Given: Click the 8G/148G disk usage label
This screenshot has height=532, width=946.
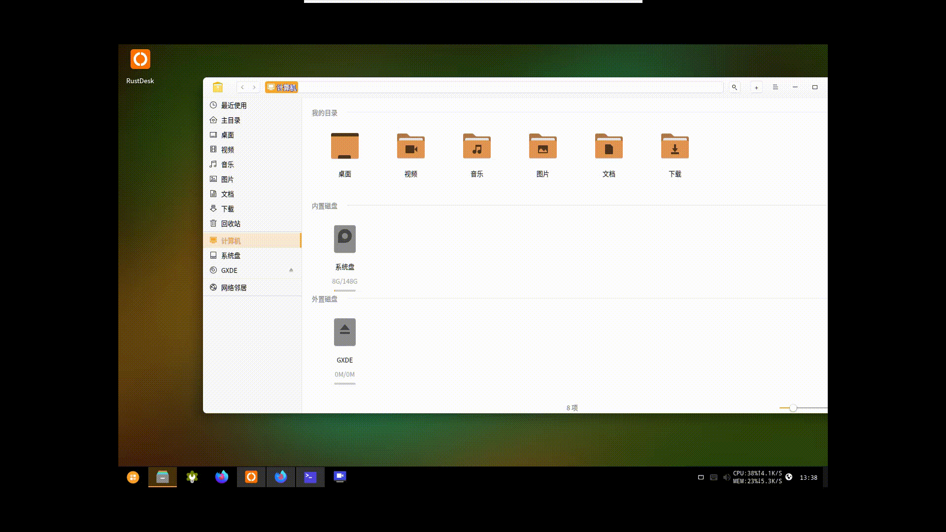Looking at the screenshot, I should tap(345, 281).
